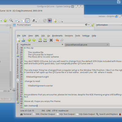122x122 pixels.
Task: Click the /home/netean/ location field
Action: [51, 25]
